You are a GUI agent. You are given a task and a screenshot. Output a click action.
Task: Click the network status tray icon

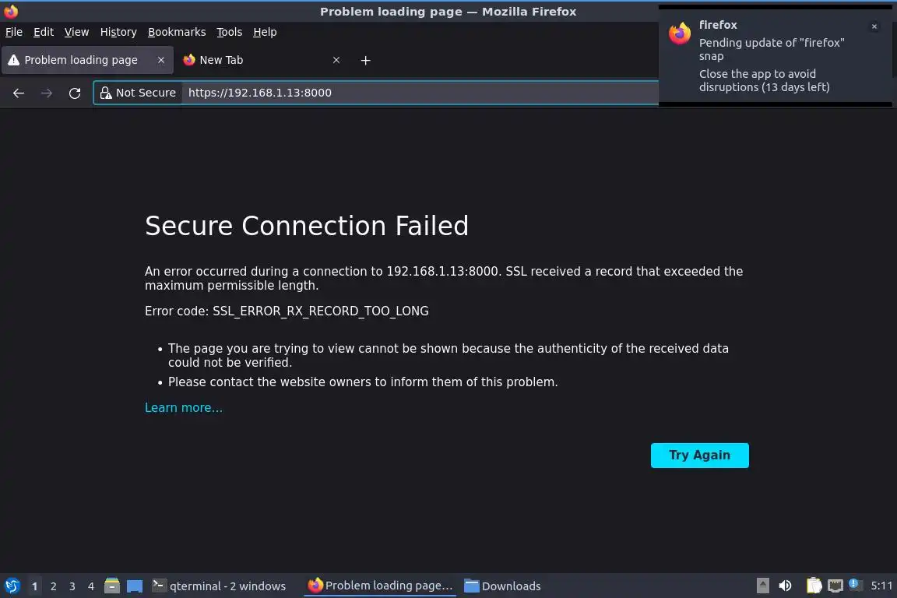[835, 586]
